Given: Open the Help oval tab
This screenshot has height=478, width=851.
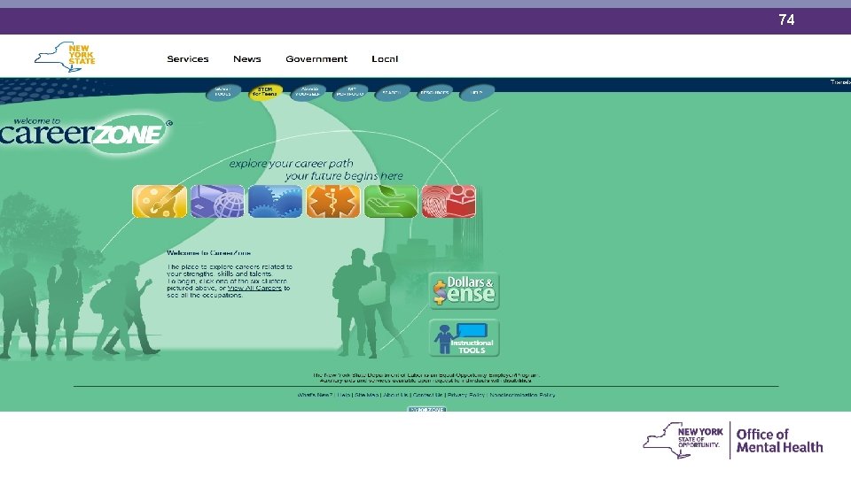Looking at the screenshot, I should 477,92.
